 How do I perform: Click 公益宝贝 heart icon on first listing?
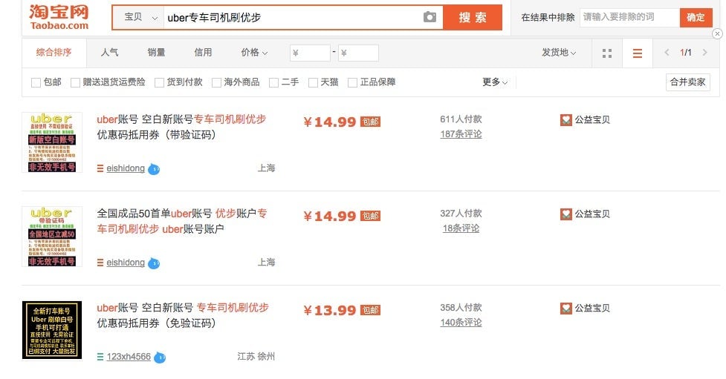pyautogui.click(x=565, y=120)
